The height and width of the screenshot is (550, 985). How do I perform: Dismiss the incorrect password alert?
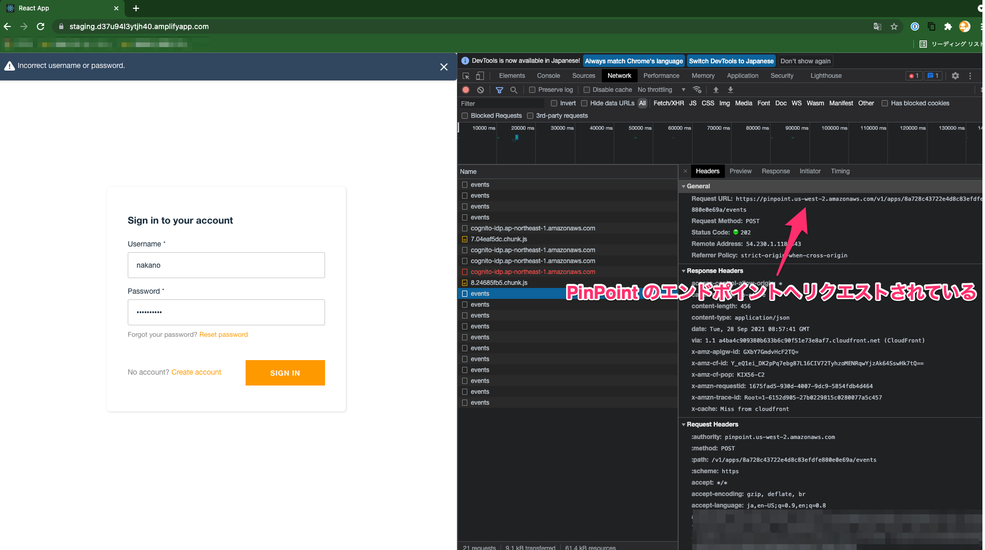click(x=444, y=67)
